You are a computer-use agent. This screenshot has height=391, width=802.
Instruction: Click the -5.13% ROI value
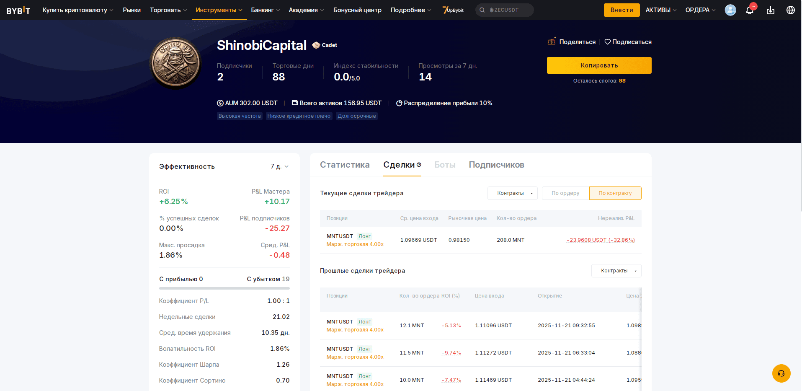(451, 326)
